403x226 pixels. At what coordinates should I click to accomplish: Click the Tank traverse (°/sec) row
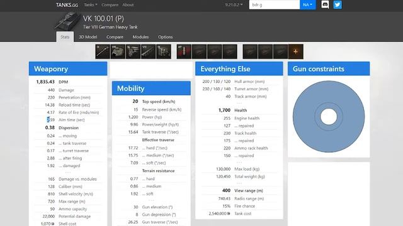click(x=151, y=132)
